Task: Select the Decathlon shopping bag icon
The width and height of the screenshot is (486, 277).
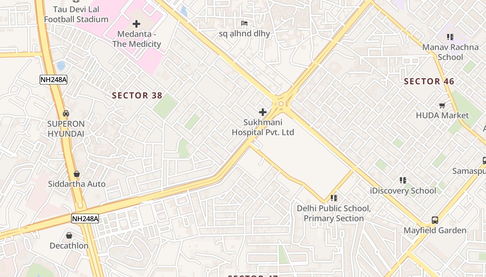Action: pyautogui.click(x=69, y=235)
